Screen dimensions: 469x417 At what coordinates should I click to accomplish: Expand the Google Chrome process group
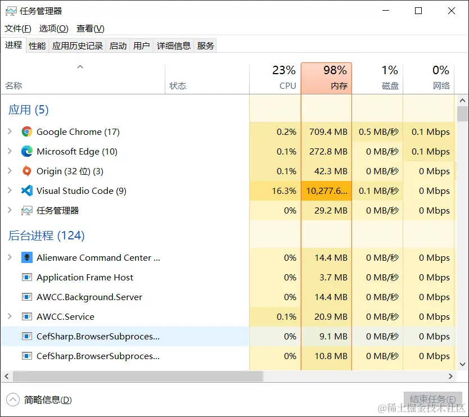[10, 132]
